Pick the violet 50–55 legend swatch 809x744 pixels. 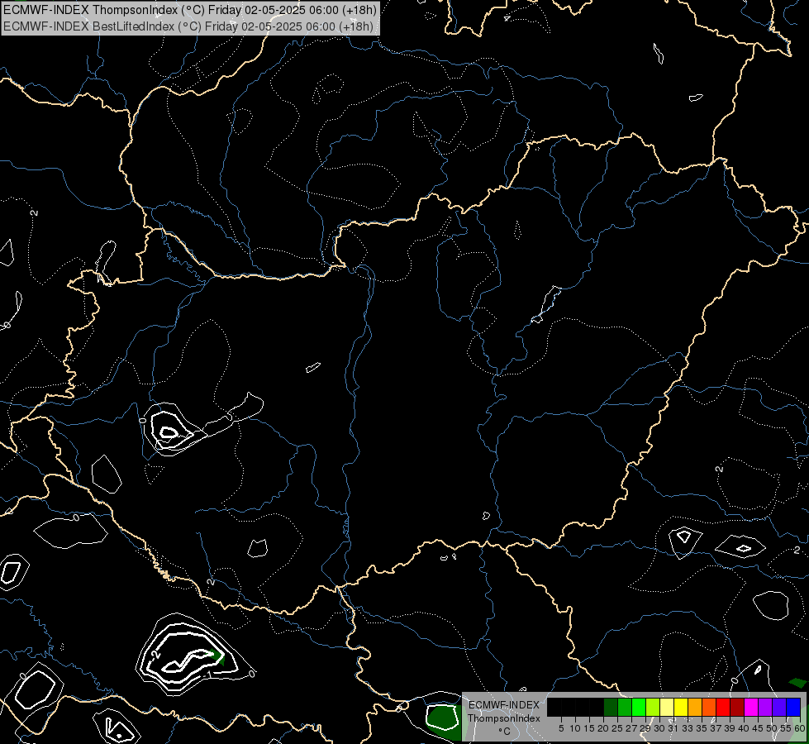point(779,707)
